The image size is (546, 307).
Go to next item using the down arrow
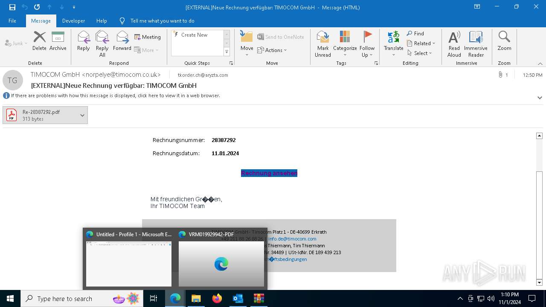(62, 7)
